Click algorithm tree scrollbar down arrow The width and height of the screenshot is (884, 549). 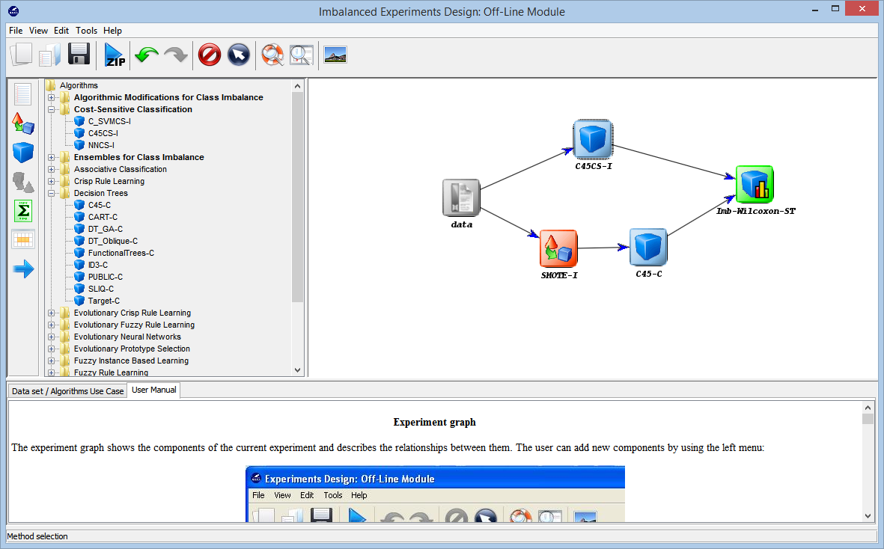(298, 370)
